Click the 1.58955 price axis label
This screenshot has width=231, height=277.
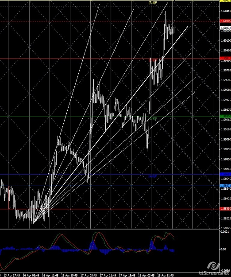(226, 149)
